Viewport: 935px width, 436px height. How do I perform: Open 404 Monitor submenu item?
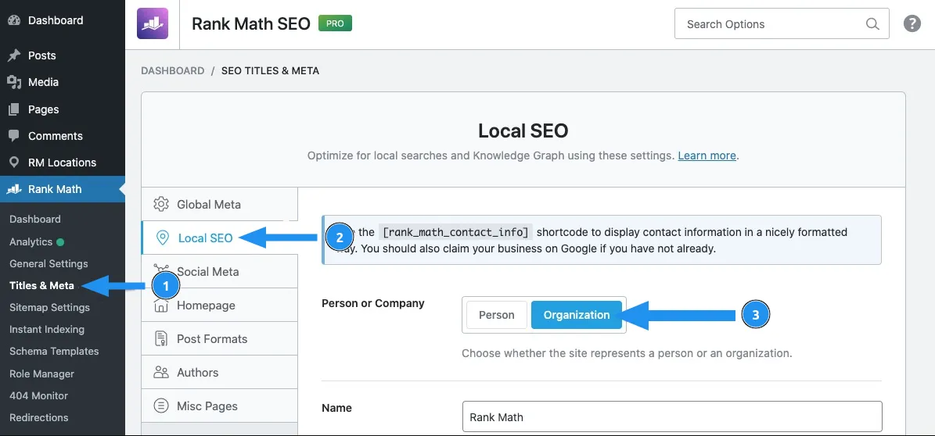click(x=39, y=395)
